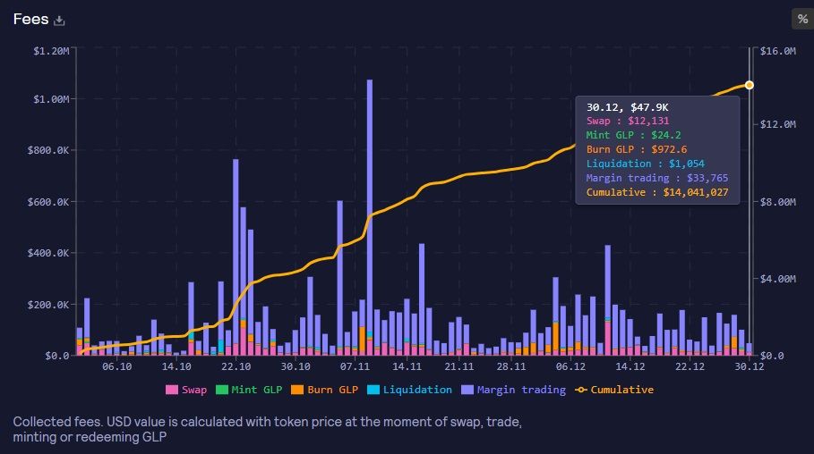Image resolution: width=814 pixels, height=454 pixels.
Task: Download the Fees chart data
Action: pos(59,21)
